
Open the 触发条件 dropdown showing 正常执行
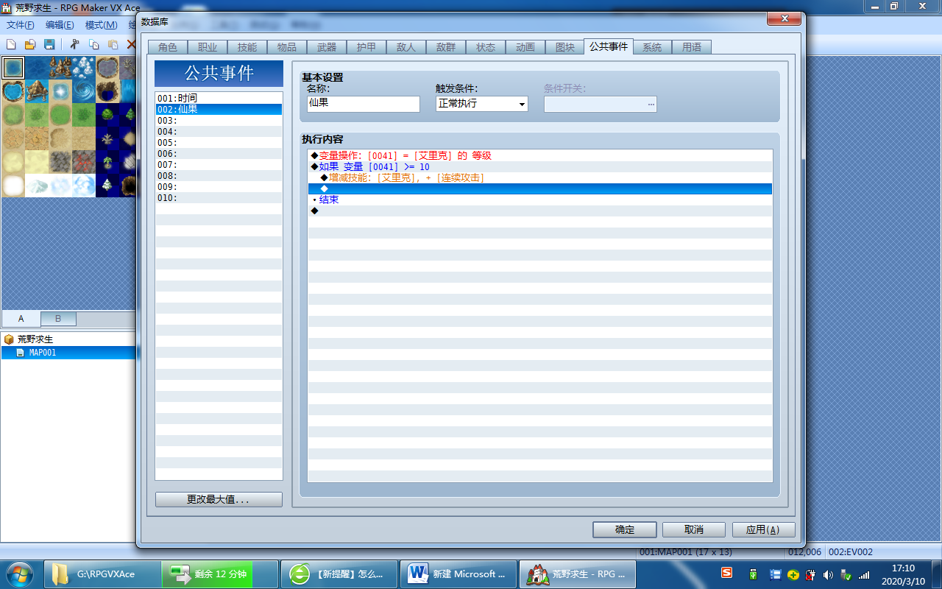481,104
